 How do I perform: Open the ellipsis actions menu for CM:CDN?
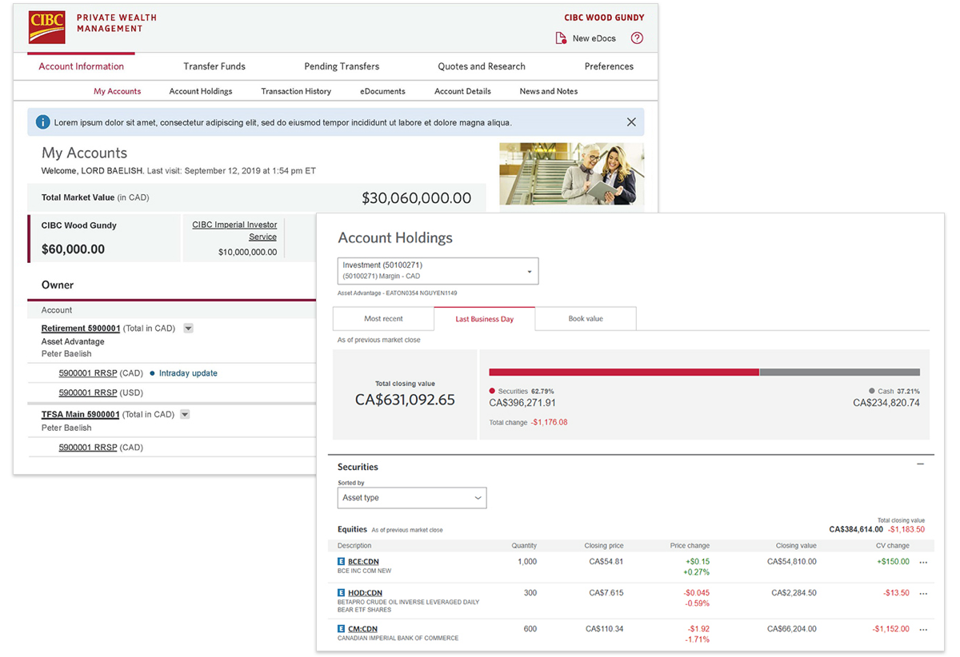923,629
